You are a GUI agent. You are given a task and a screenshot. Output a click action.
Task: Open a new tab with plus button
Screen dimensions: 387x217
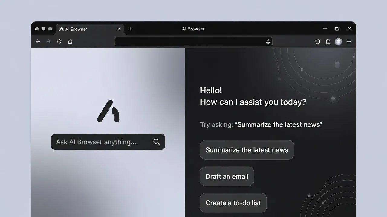click(131, 29)
